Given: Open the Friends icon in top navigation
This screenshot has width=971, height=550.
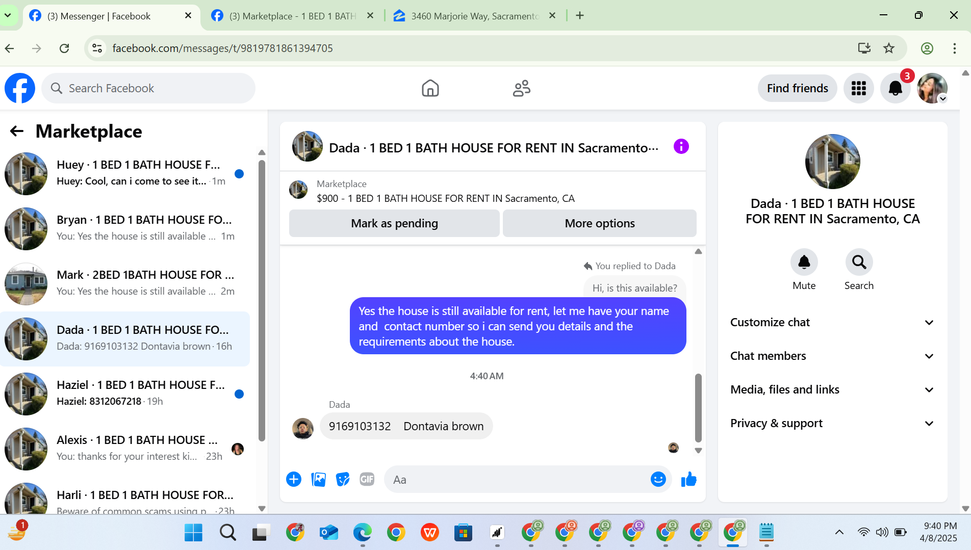Looking at the screenshot, I should [x=521, y=88].
